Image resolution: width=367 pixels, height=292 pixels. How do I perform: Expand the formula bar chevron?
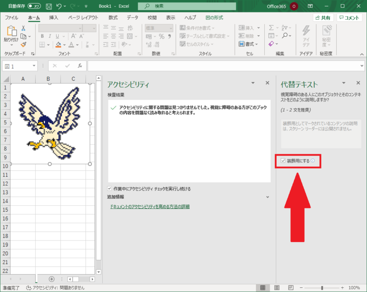(362, 66)
